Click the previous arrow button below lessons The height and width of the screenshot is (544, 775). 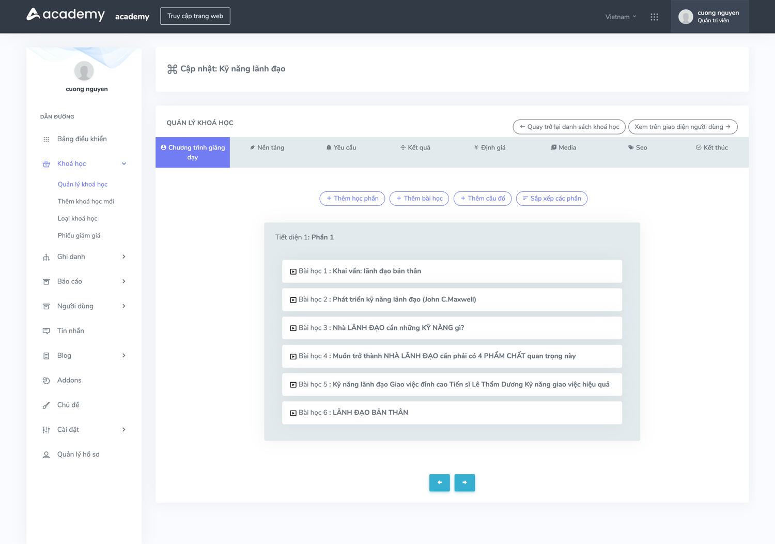[440, 482]
